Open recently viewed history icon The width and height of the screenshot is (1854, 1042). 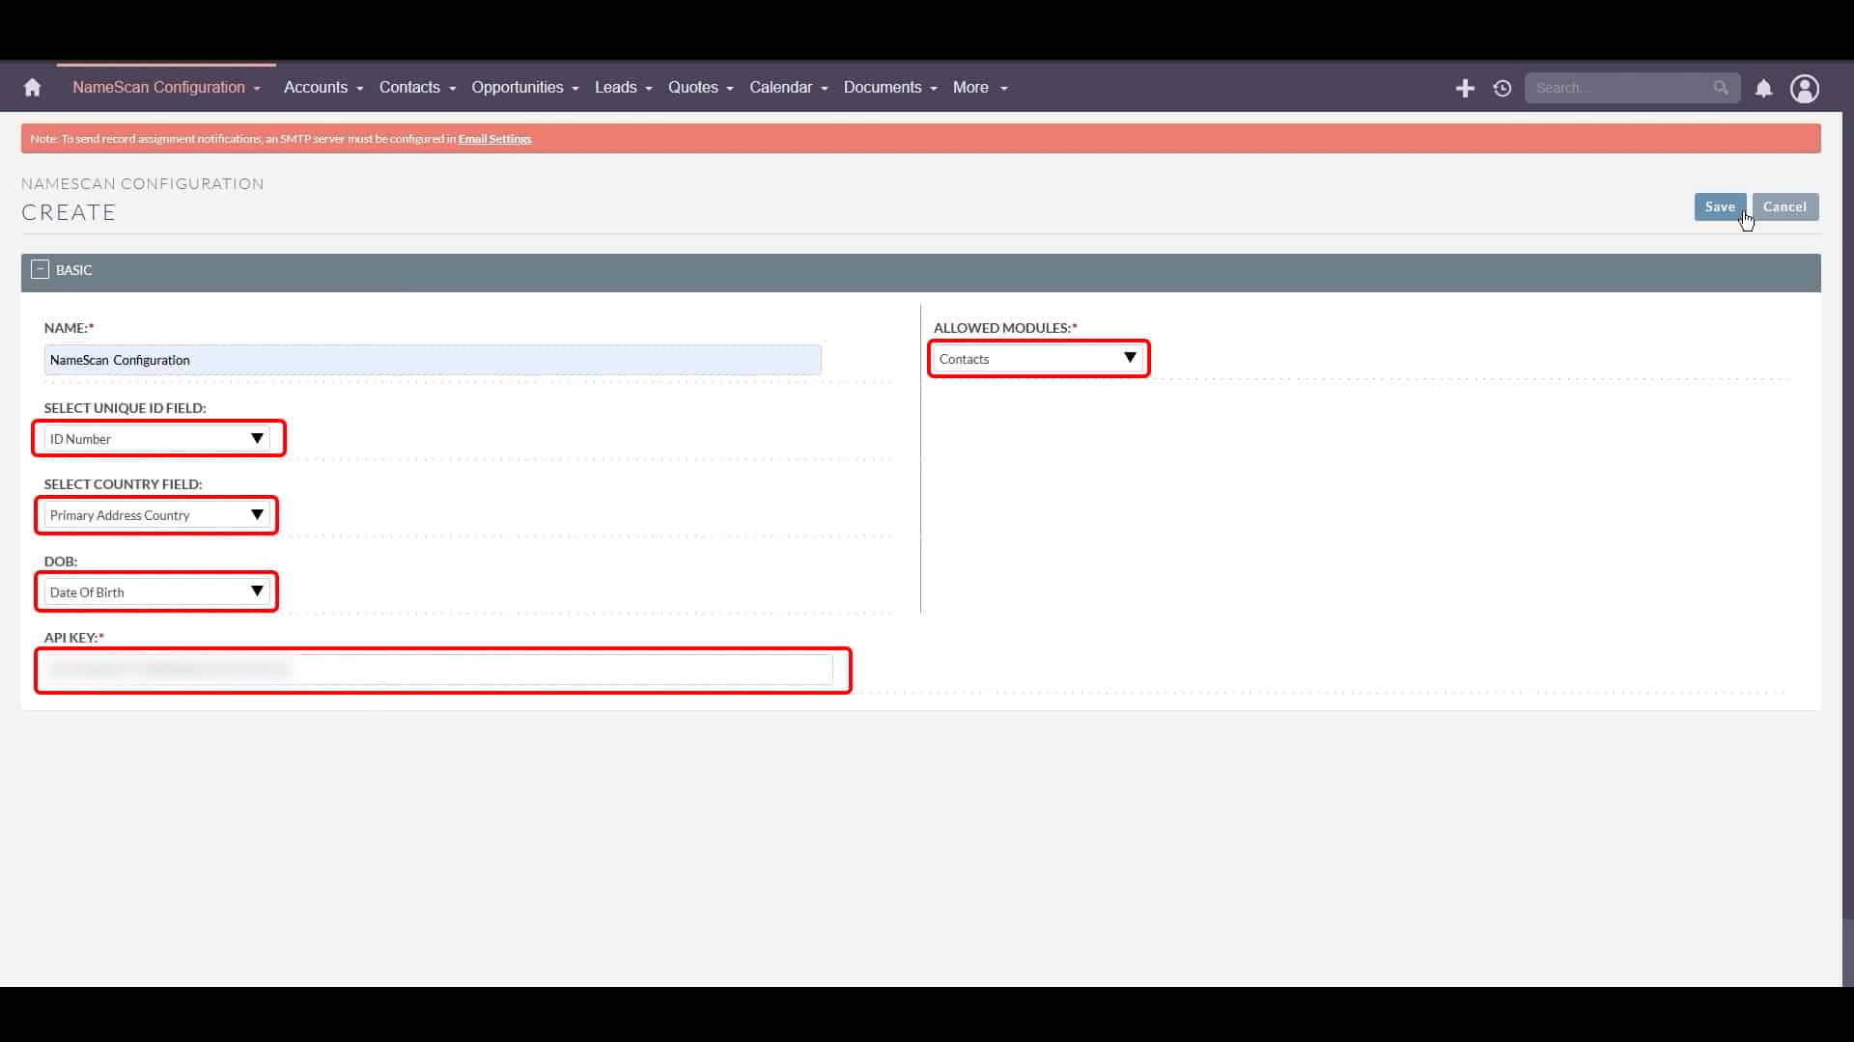pos(1503,89)
